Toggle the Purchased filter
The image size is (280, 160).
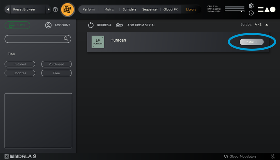56,64
